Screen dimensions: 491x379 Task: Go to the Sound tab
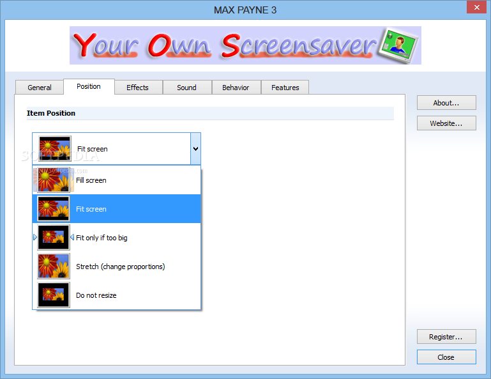click(x=187, y=88)
